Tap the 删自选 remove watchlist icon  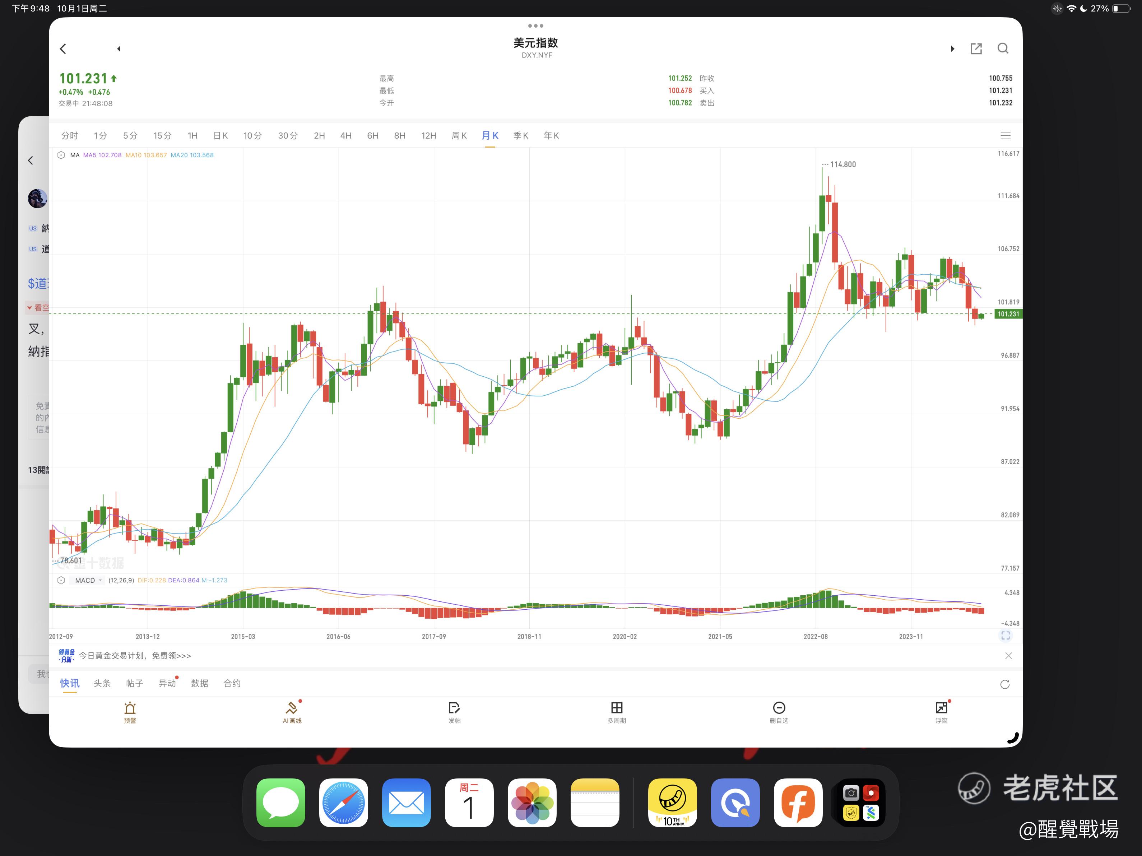click(x=779, y=708)
